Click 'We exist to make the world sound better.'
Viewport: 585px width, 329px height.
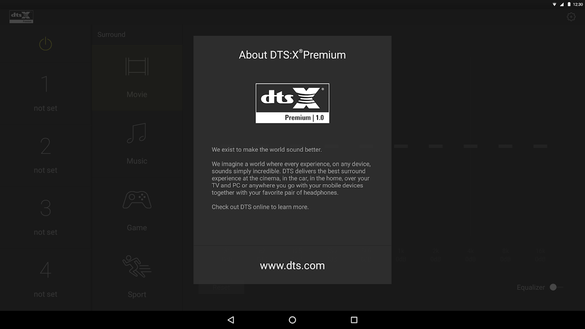click(x=267, y=150)
